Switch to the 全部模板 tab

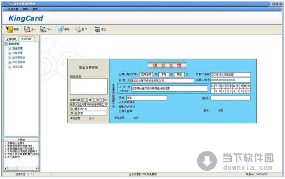11,39
